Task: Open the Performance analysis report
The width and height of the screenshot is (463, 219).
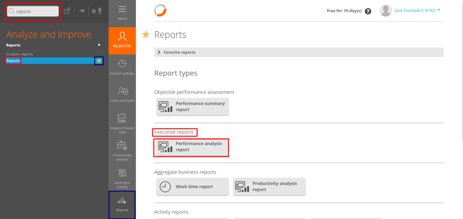Action: pos(192,147)
